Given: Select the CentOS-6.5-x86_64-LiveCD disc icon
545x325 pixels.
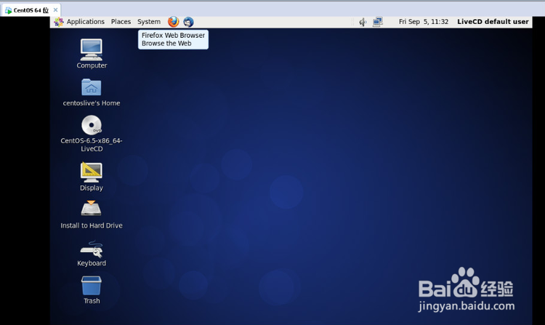Looking at the screenshot, I should [92, 125].
